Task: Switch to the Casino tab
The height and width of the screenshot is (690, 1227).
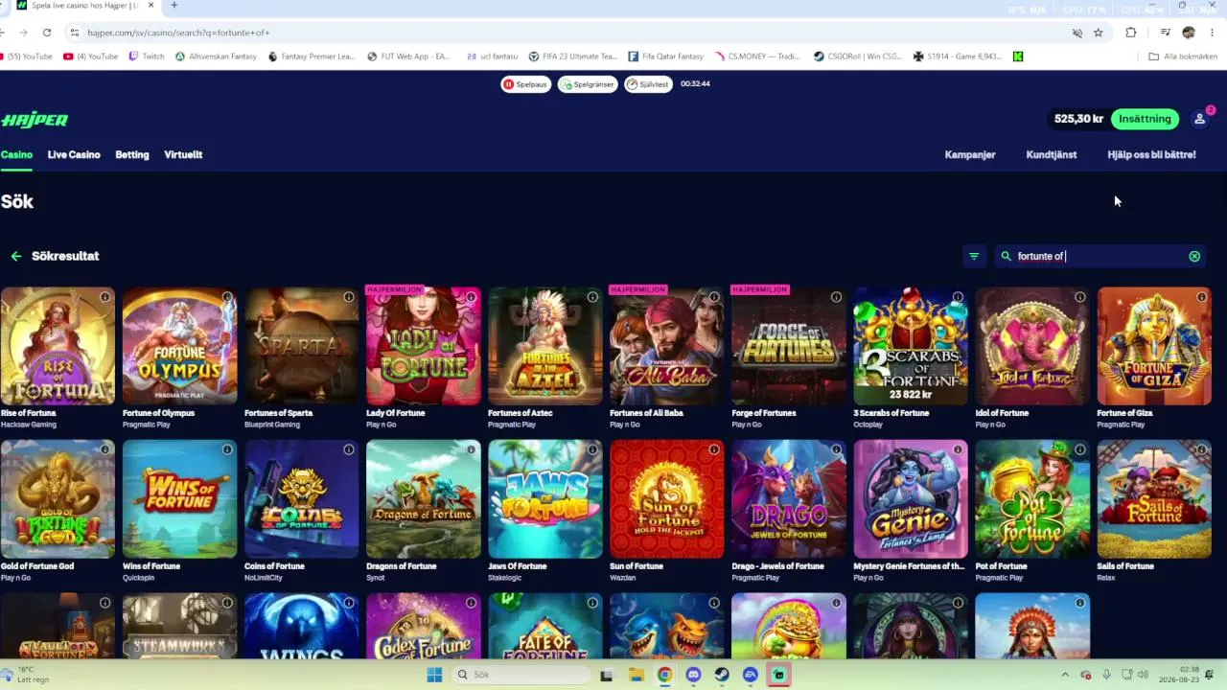Action: point(16,154)
